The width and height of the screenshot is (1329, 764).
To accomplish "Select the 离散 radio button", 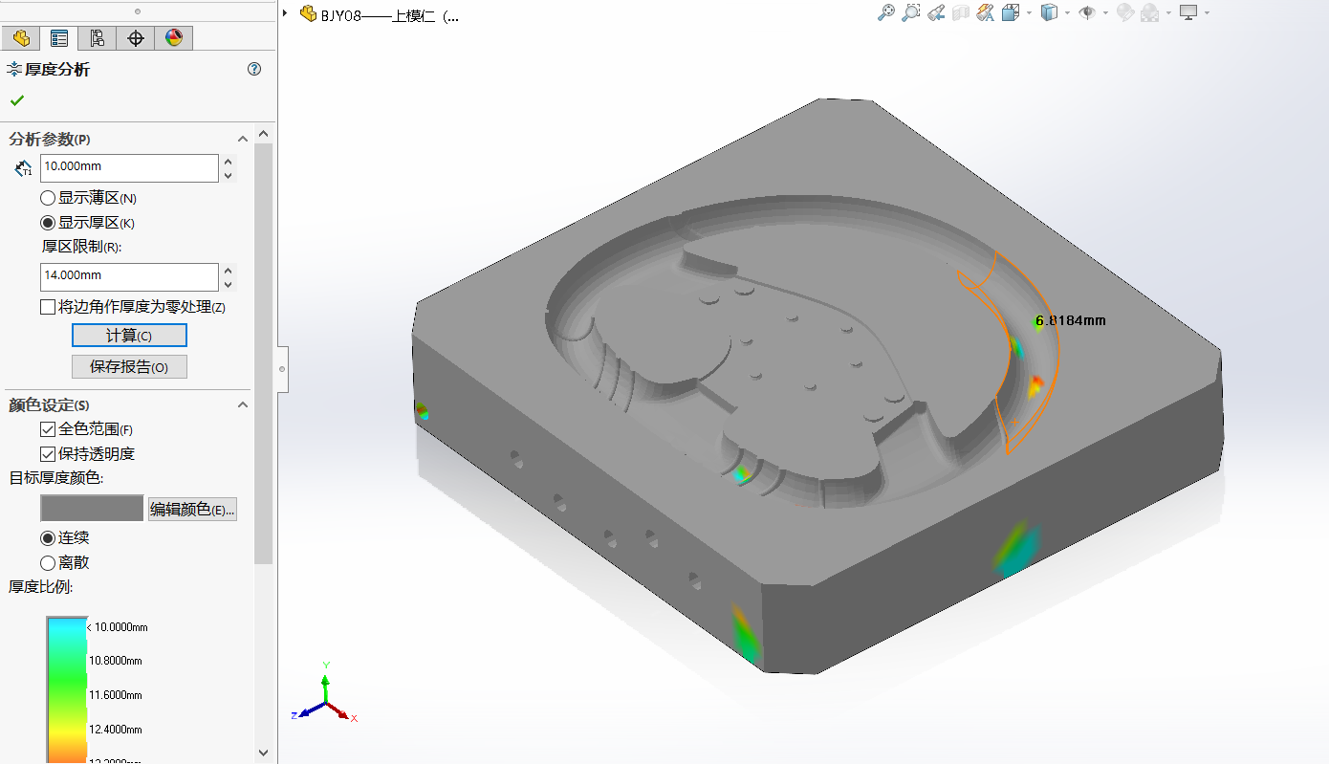I will (x=48, y=563).
